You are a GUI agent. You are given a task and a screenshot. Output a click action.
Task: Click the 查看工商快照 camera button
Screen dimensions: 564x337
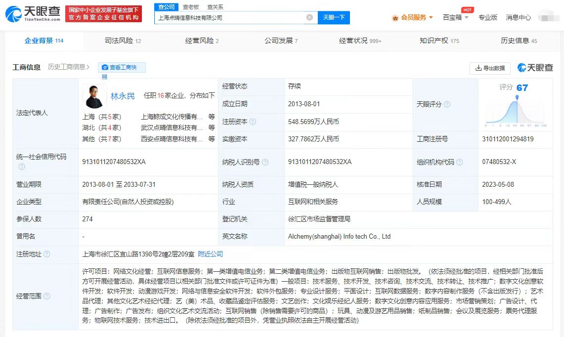(122, 68)
